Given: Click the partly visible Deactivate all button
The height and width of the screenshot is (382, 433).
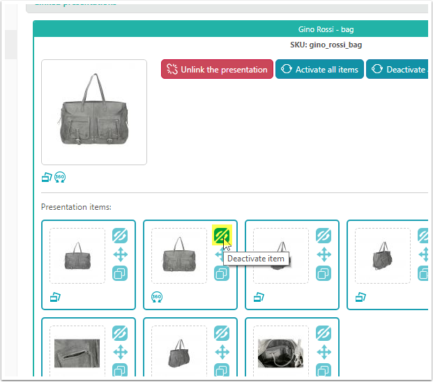Looking at the screenshot, I should [x=397, y=69].
